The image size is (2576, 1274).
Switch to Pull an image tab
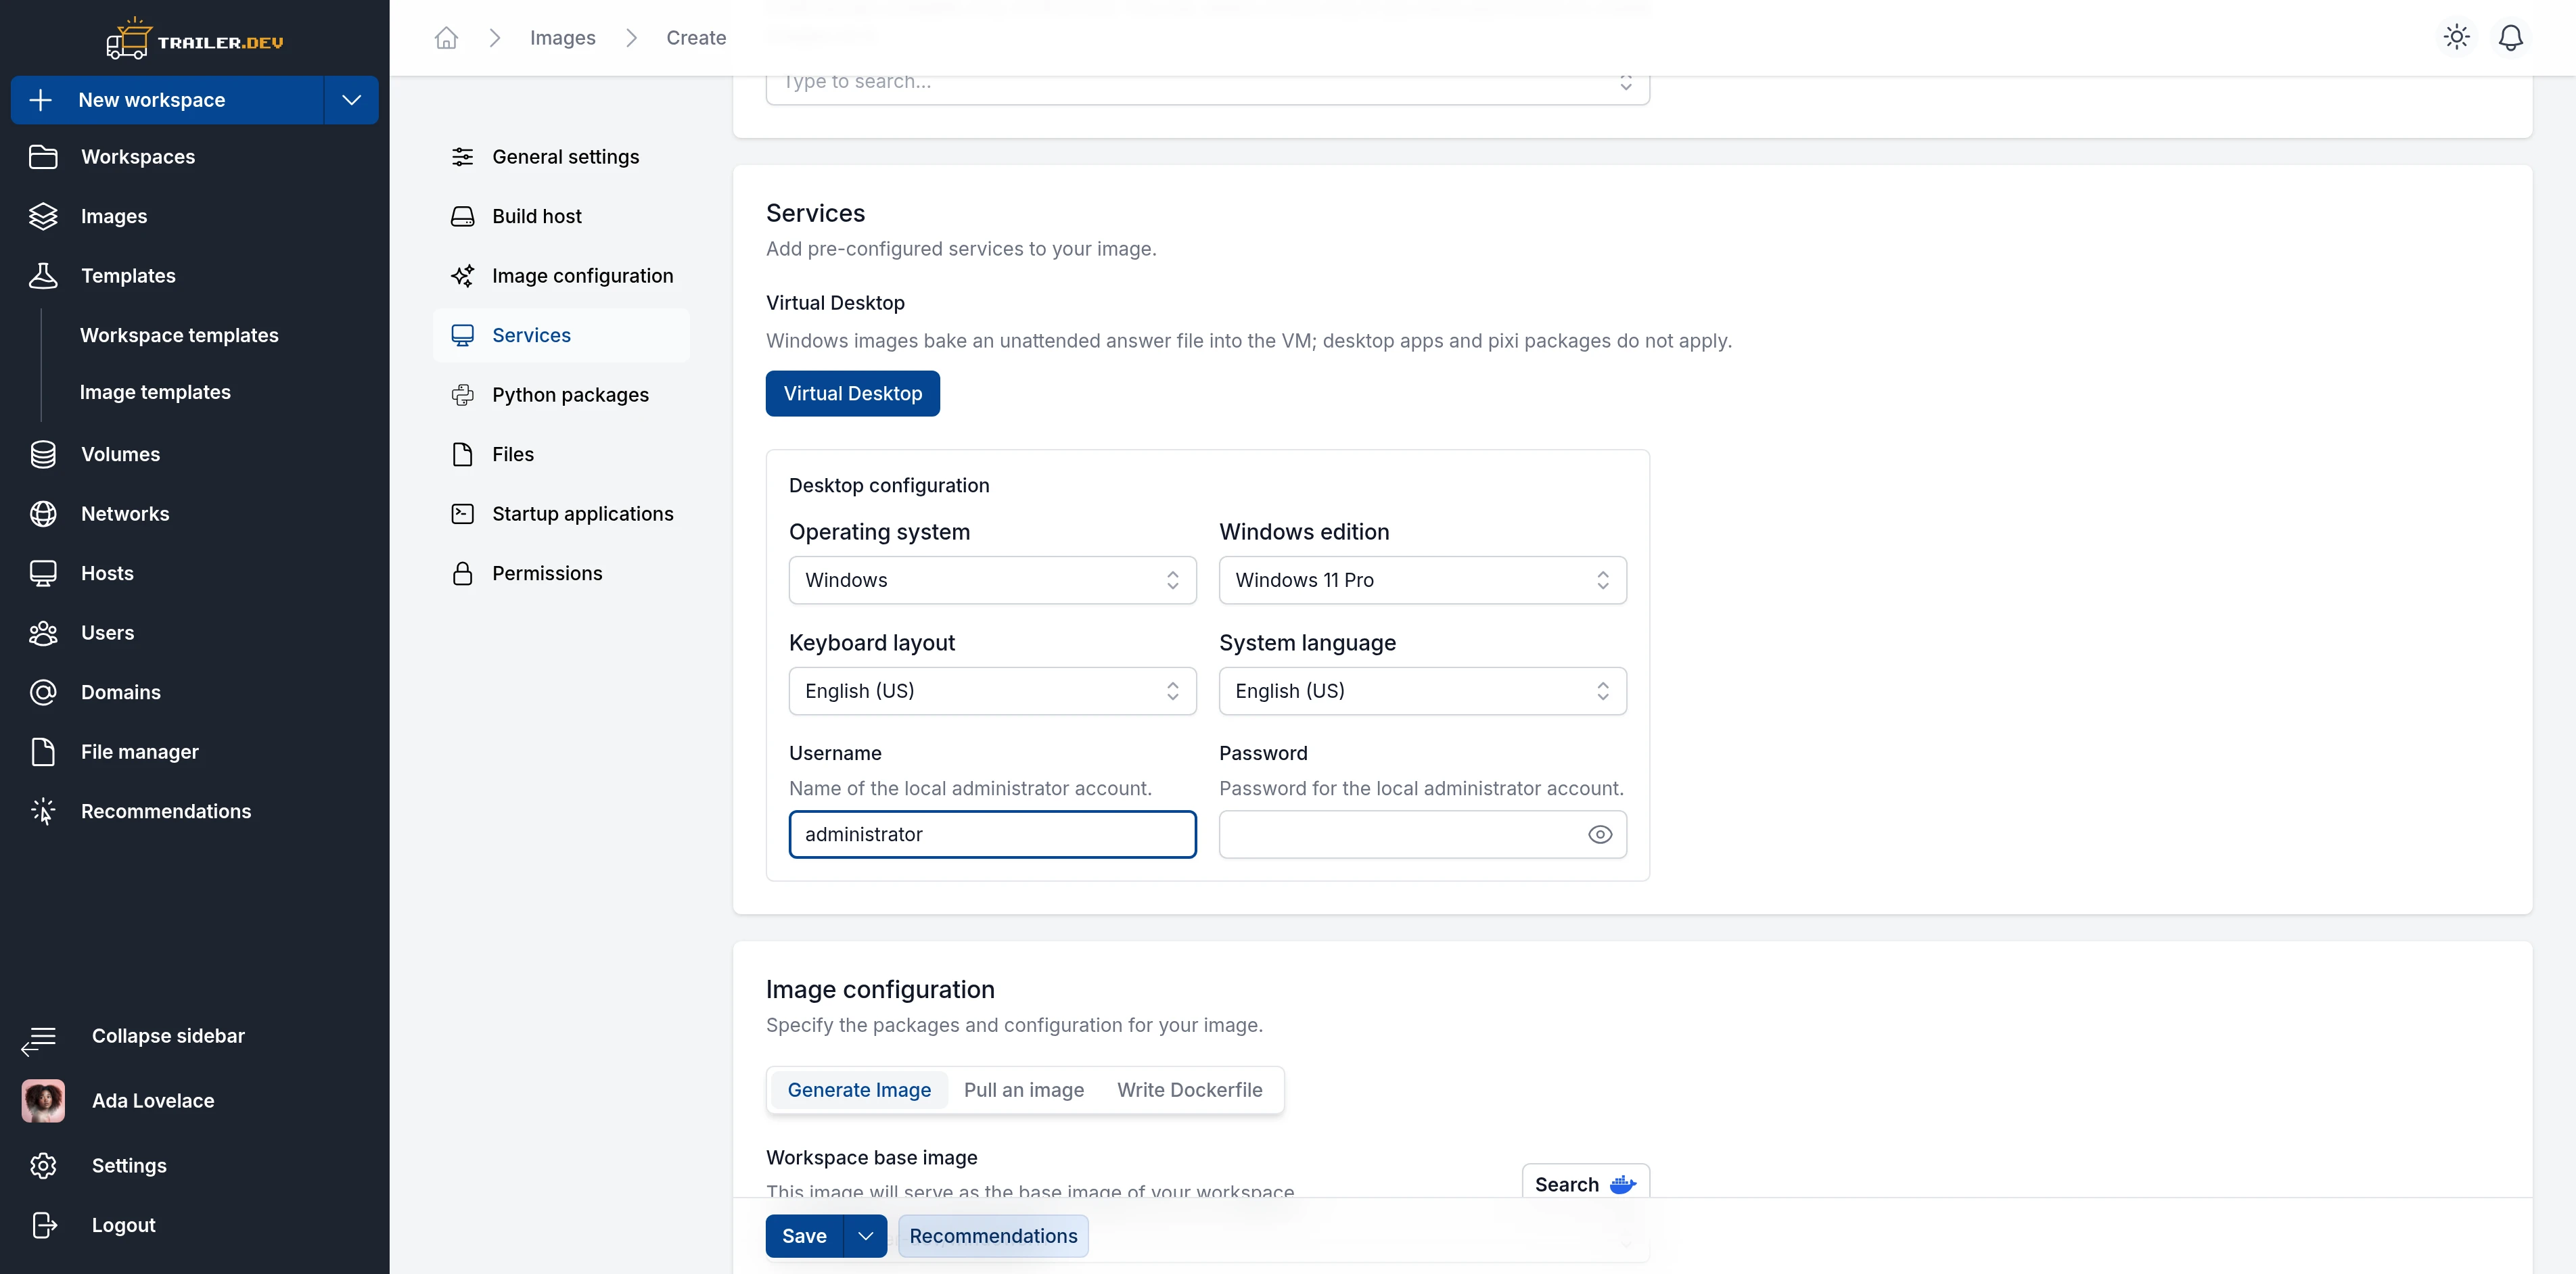point(1024,1090)
